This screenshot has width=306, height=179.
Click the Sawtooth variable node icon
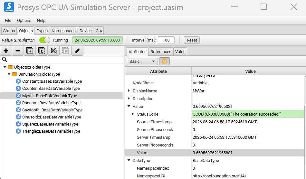click(x=18, y=110)
